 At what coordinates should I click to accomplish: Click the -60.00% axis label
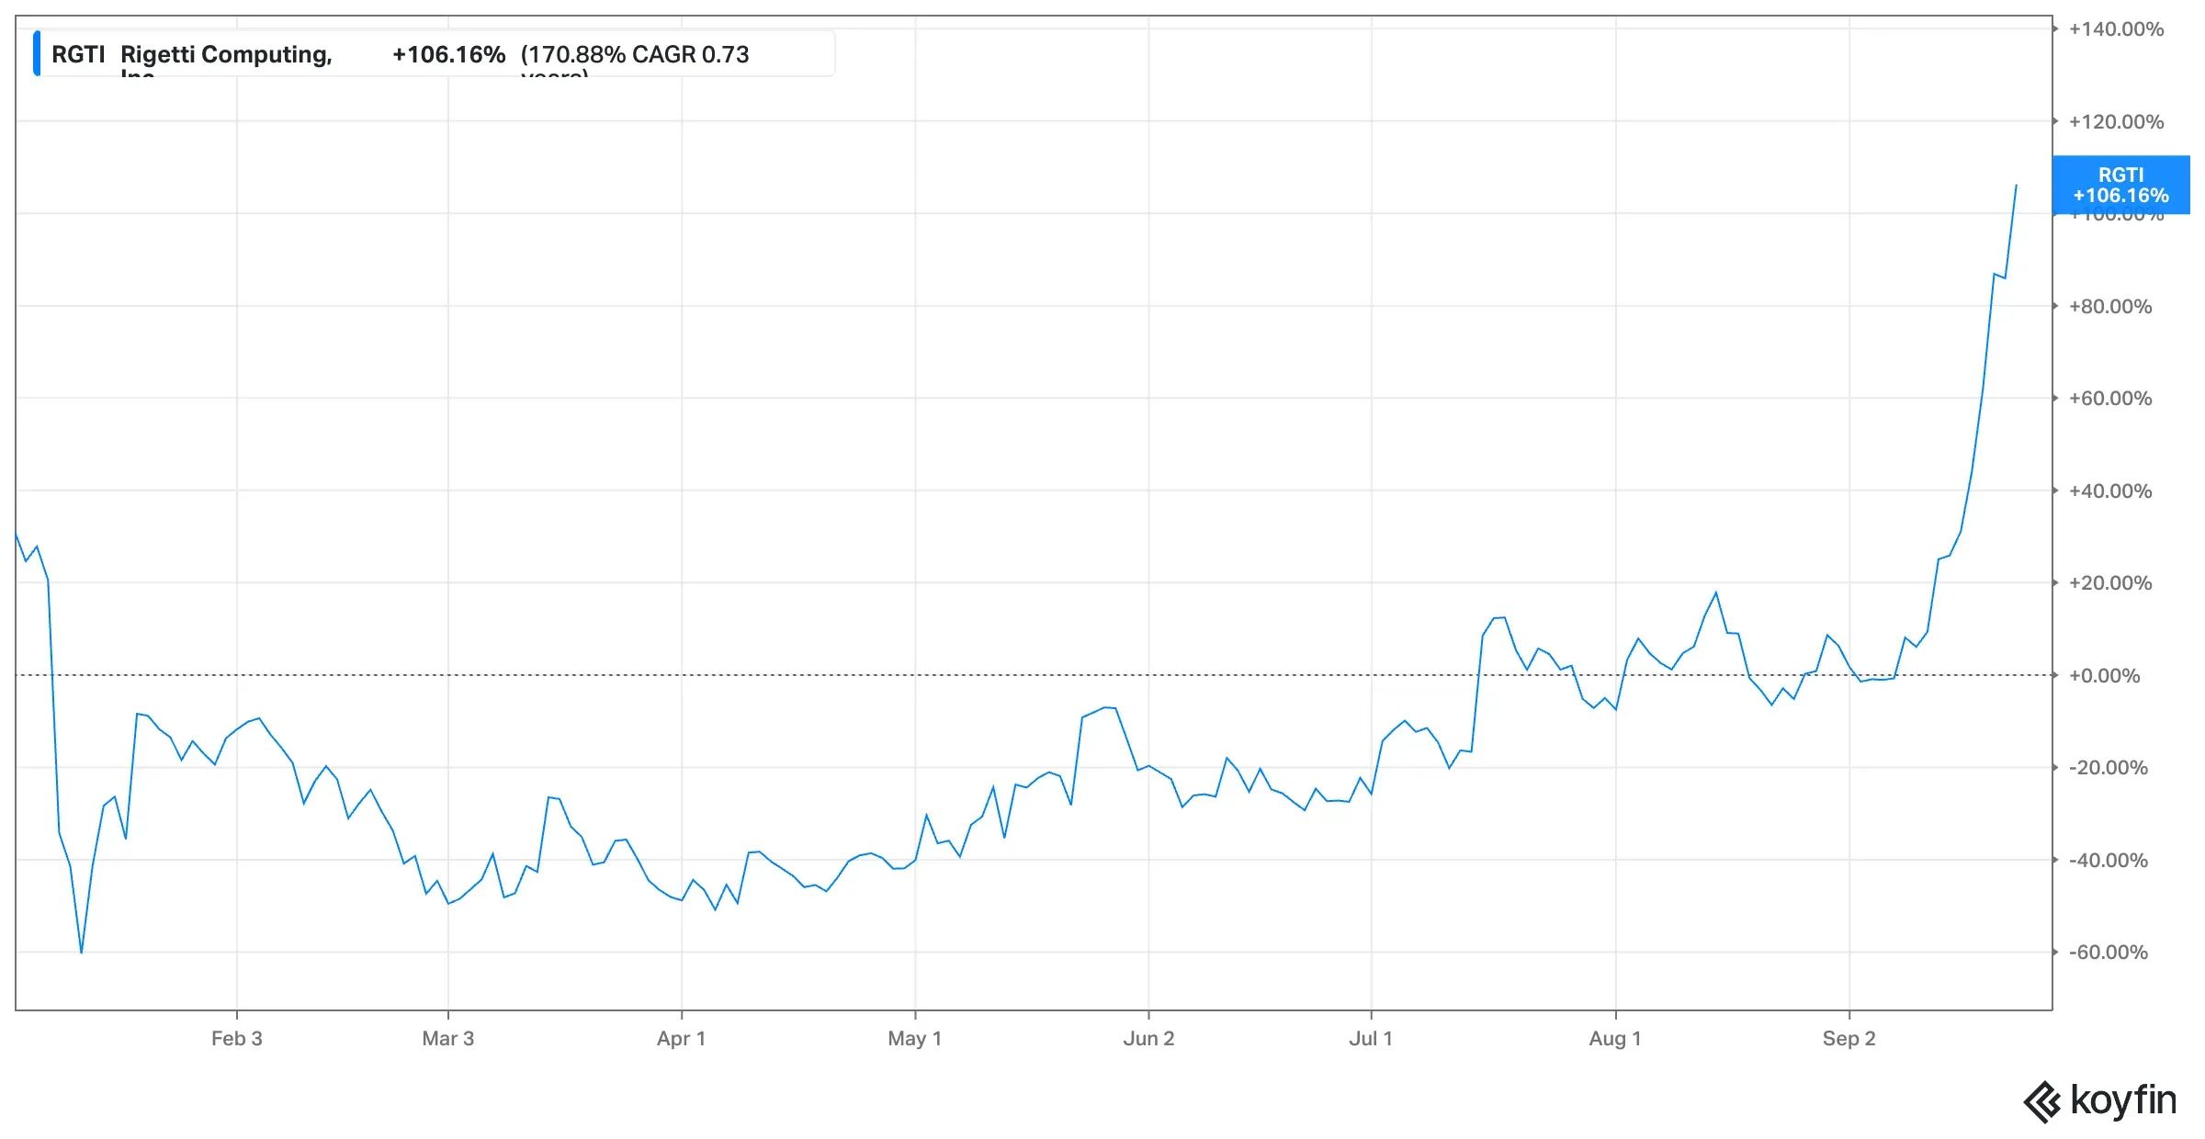pos(2109,953)
